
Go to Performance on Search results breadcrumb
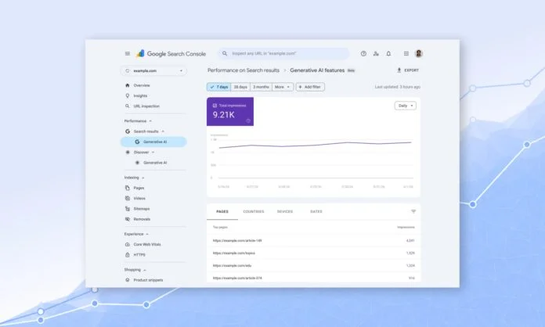tap(244, 70)
